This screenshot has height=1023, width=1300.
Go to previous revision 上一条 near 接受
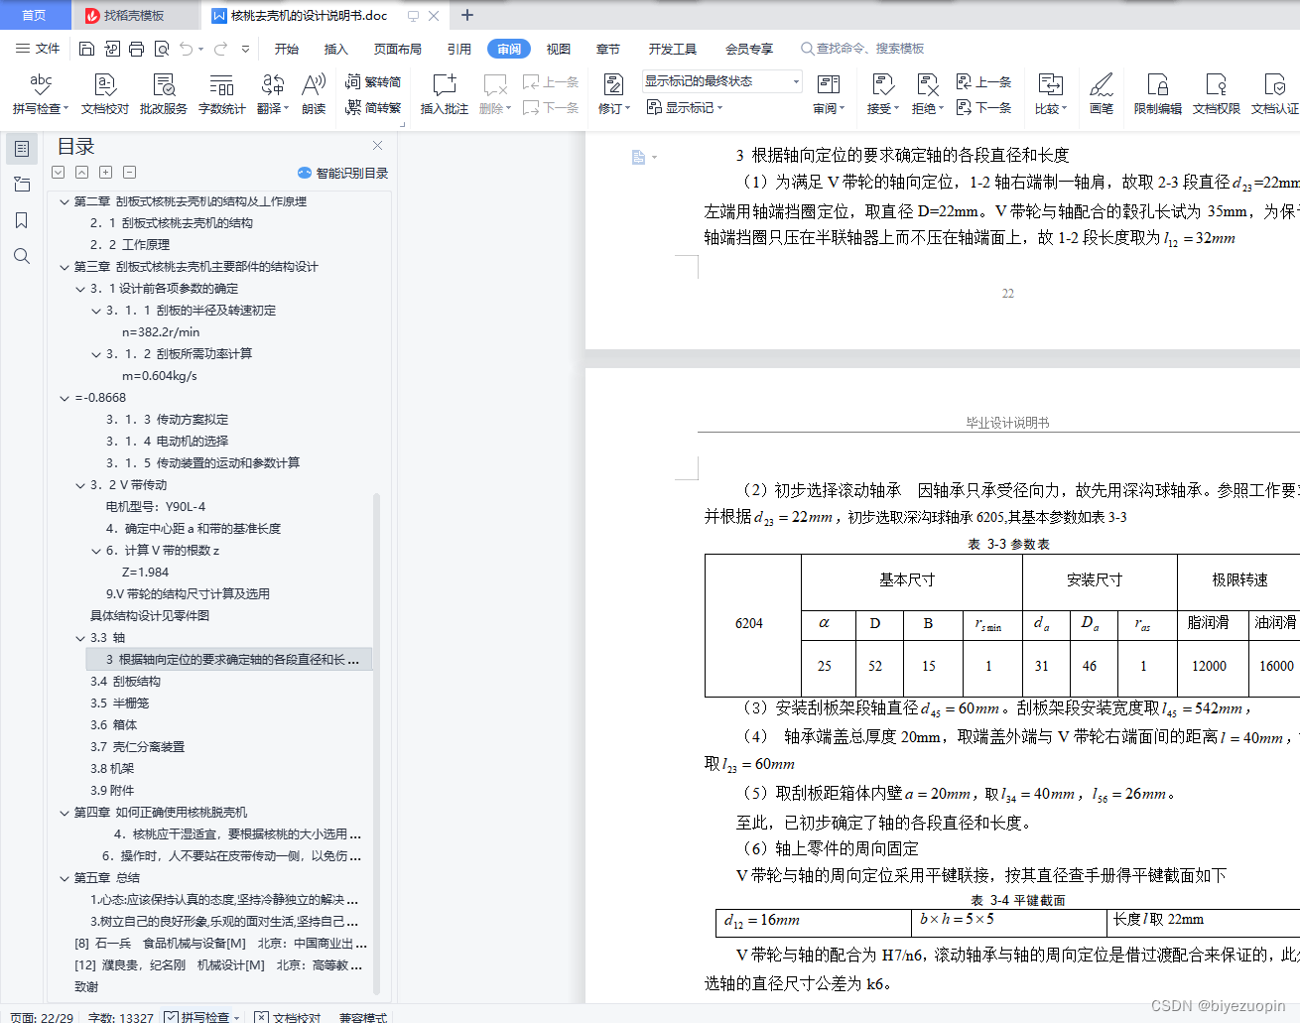(983, 82)
